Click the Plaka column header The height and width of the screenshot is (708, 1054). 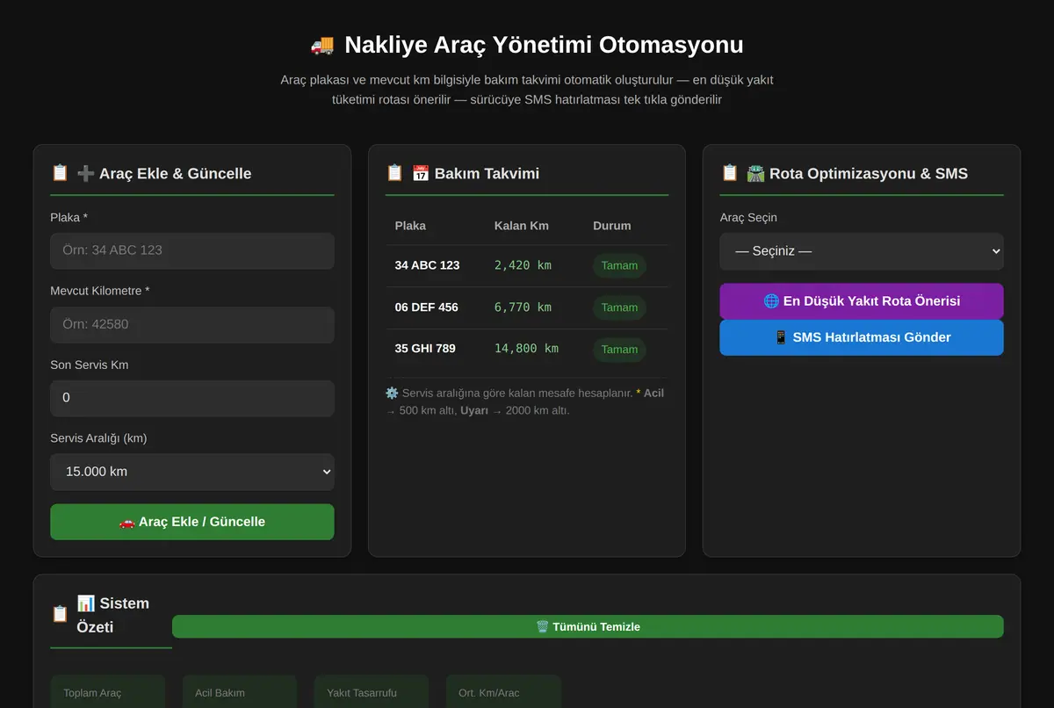point(410,226)
